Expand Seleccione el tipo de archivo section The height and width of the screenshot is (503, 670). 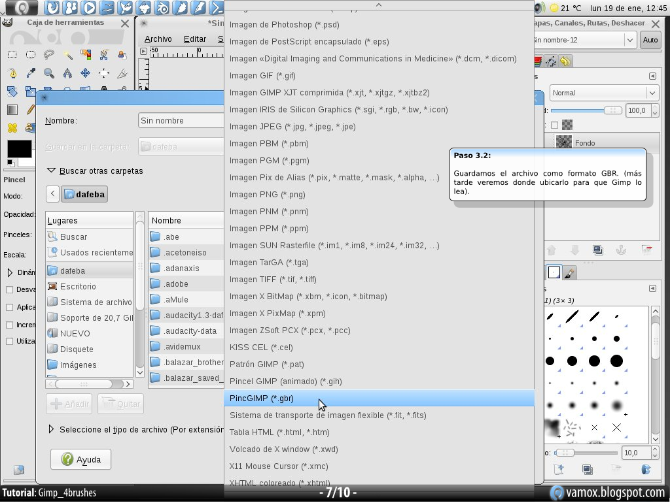(51, 429)
